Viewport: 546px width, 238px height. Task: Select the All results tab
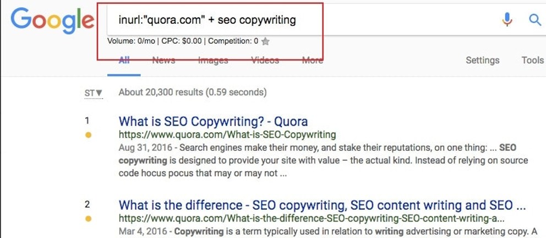[x=124, y=60]
